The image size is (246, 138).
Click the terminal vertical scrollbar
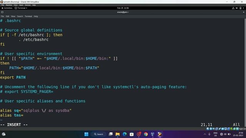click(245, 72)
